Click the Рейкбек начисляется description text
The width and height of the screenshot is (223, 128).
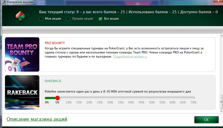[118, 91]
